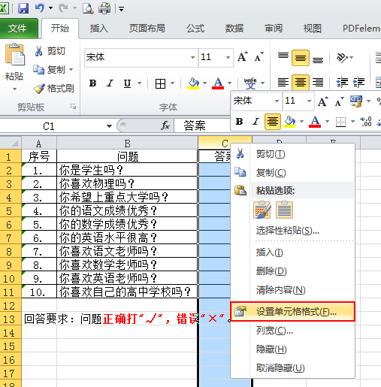Toggle Italic in the ribbon
The width and height of the screenshot is (381, 387).
pyautogui.click(x=110, y=83)
